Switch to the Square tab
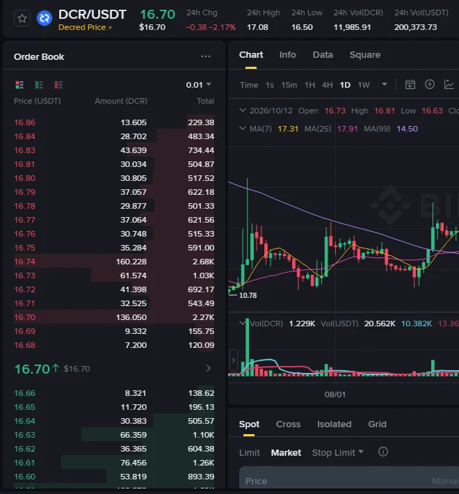 coord(365,55)
